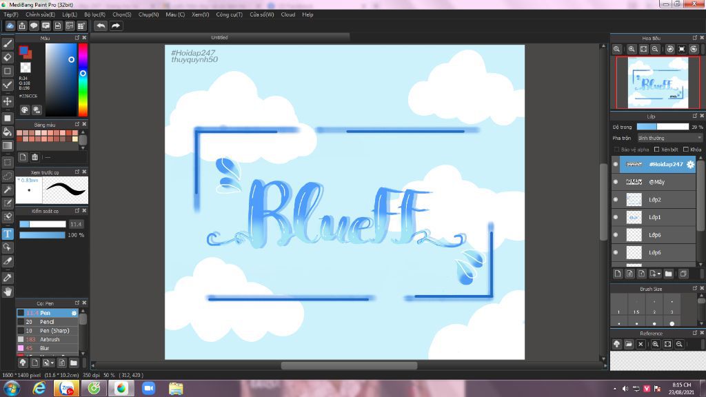Open the Cloud menu
Image resolution: width=706 pixels, height=397 pixels.
coord(288,14)
